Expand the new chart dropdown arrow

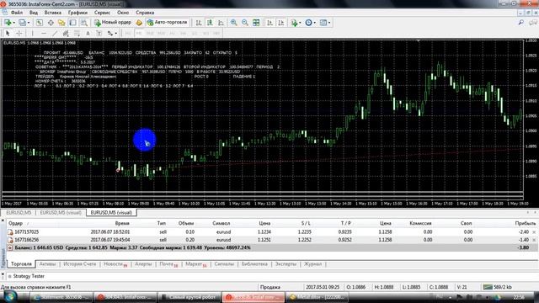coord(13,23)
